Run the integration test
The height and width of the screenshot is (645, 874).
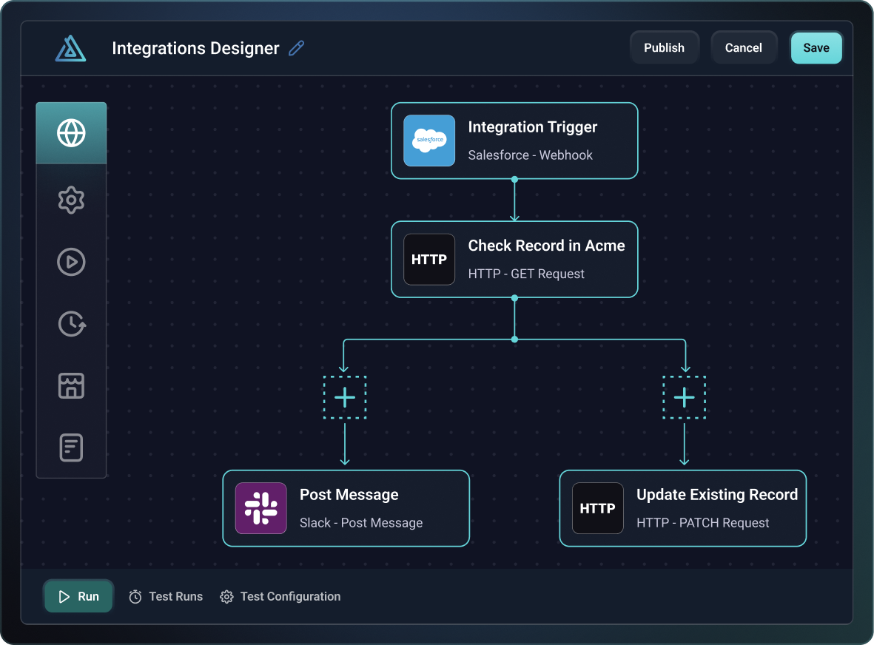(78, 596)
